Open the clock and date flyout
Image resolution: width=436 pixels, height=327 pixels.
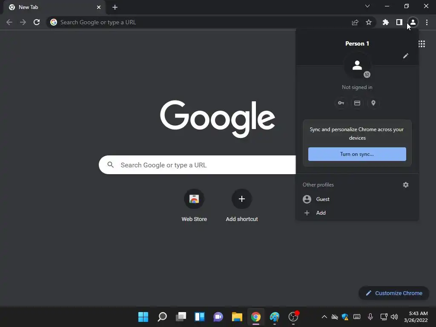point(416,317)
